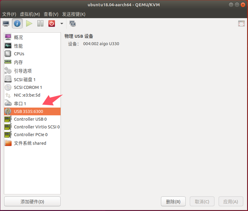The height and width of the screenshot is (211, 248).
Task: Select the SCSI CDROM 1 disc icon
Action: [x=8, y=87]
